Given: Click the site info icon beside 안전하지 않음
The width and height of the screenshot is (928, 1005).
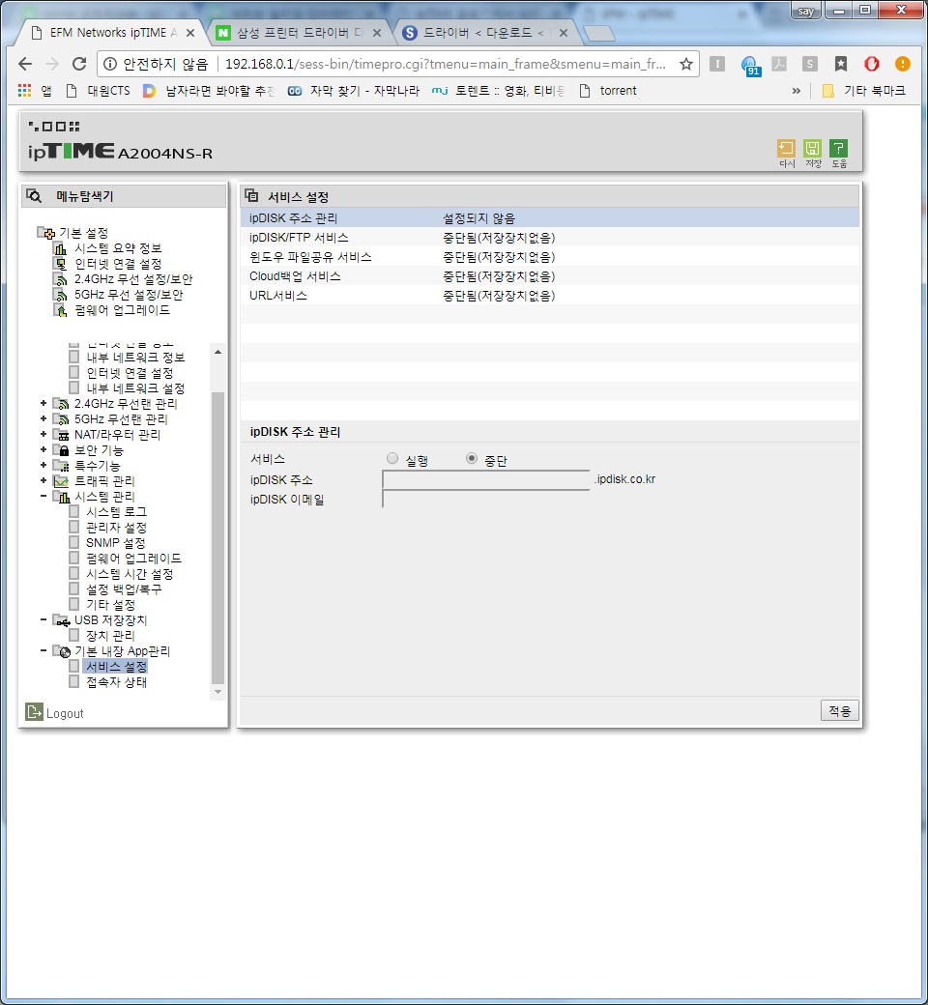Looking at the screenshot, I should point(110,64).
